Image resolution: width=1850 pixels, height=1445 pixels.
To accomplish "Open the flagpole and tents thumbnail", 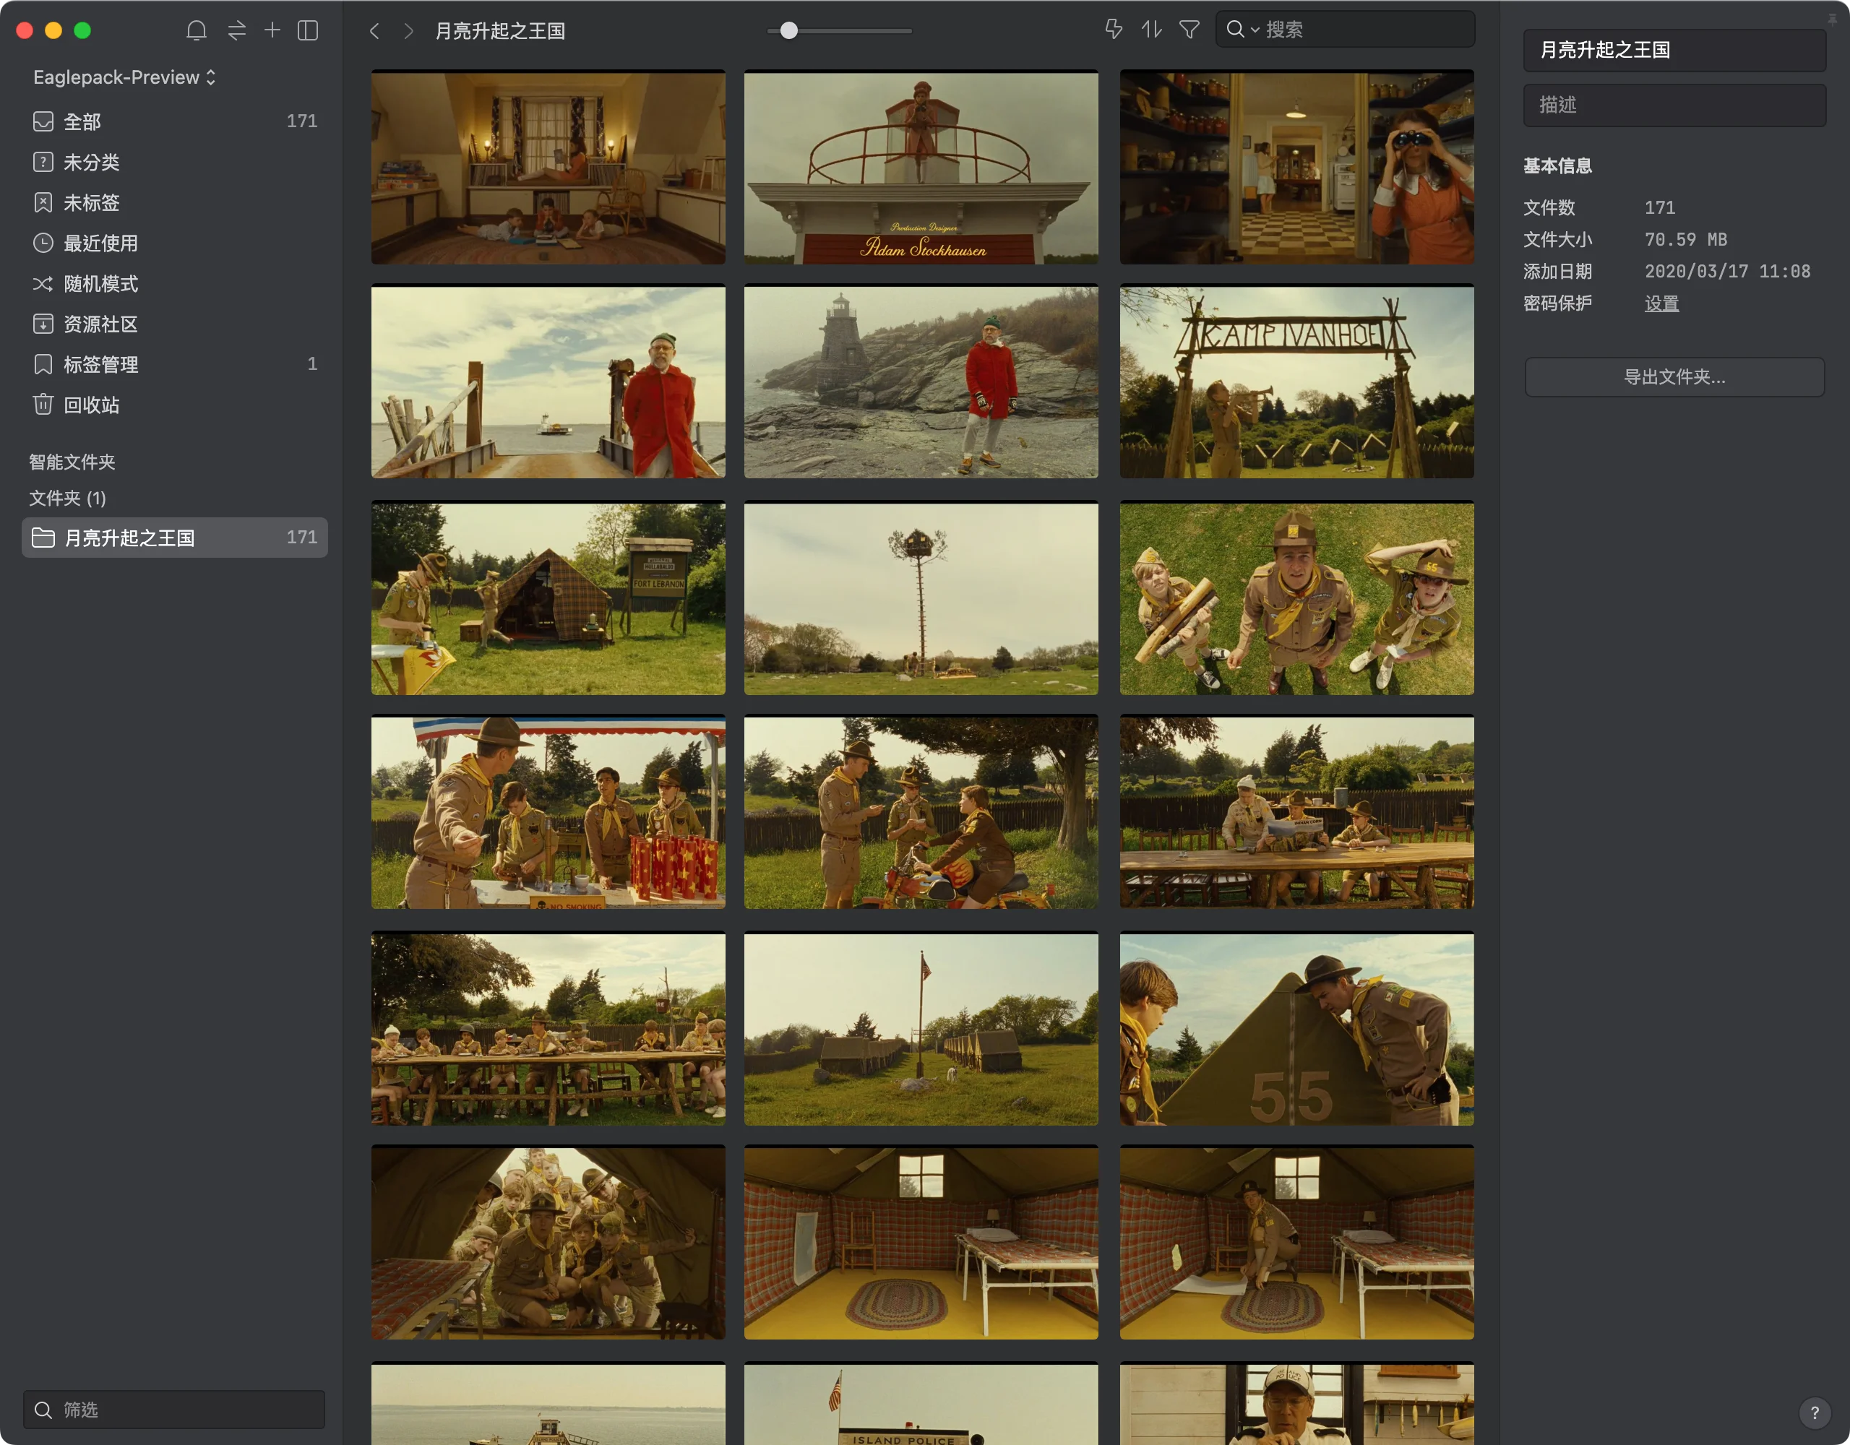I will (921, 1028).
